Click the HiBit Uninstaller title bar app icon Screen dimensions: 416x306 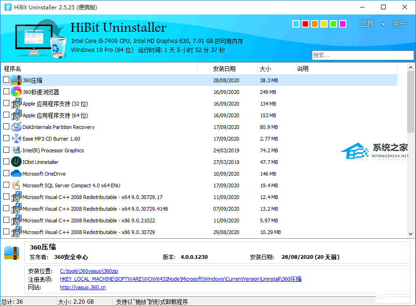tap(7, 7)
